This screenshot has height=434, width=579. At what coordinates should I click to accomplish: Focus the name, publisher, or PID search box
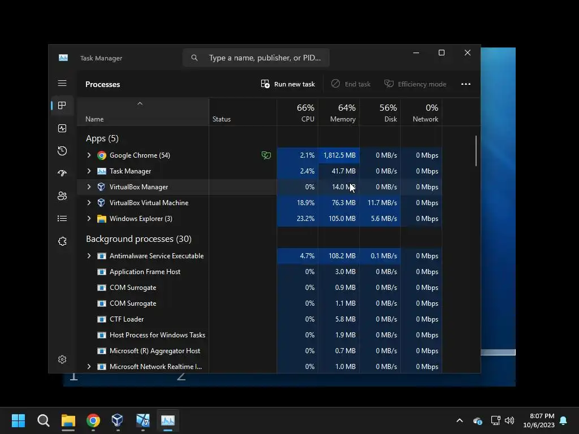(x=256, y=58)
